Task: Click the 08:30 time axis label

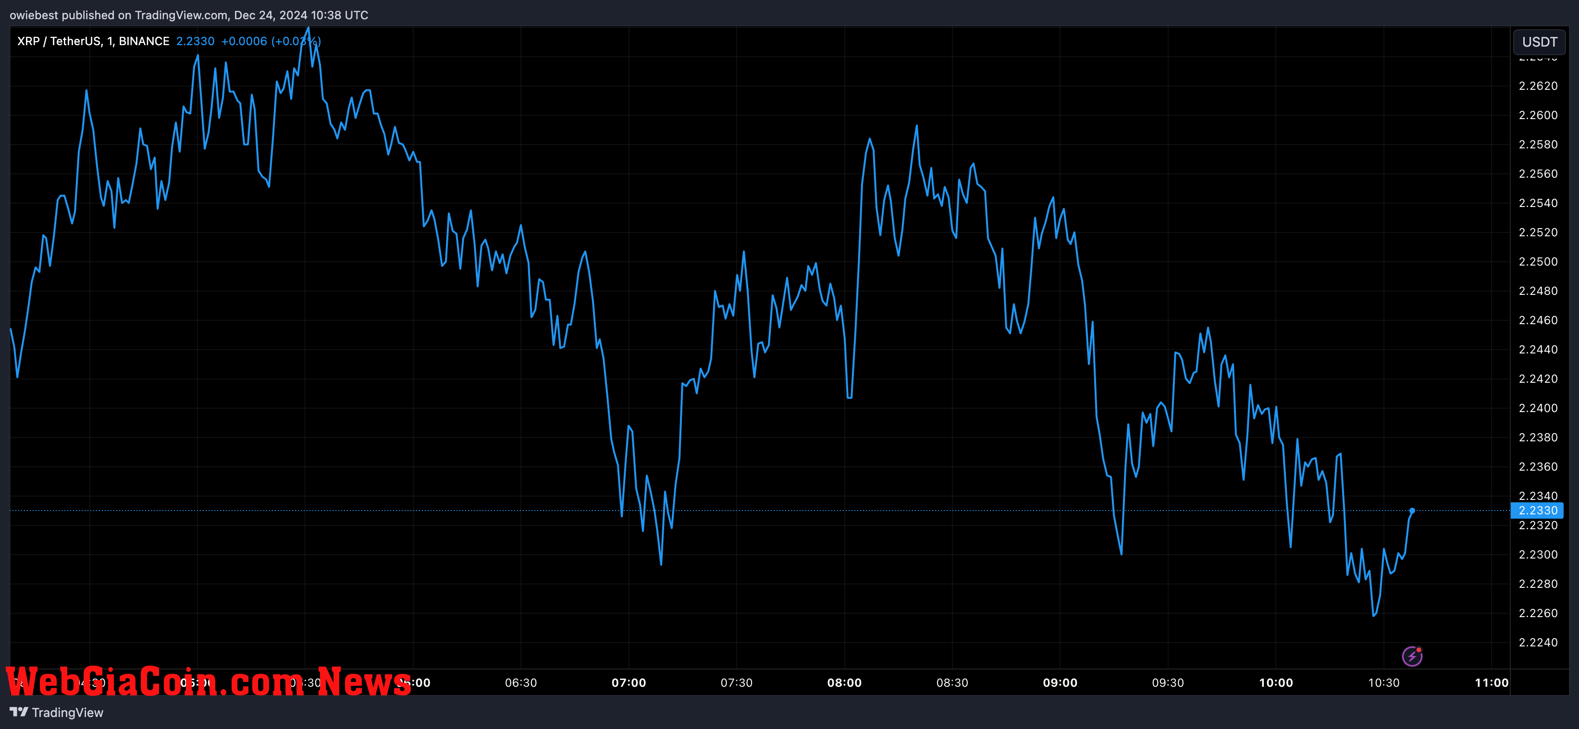Action: [x=952, y=682]
